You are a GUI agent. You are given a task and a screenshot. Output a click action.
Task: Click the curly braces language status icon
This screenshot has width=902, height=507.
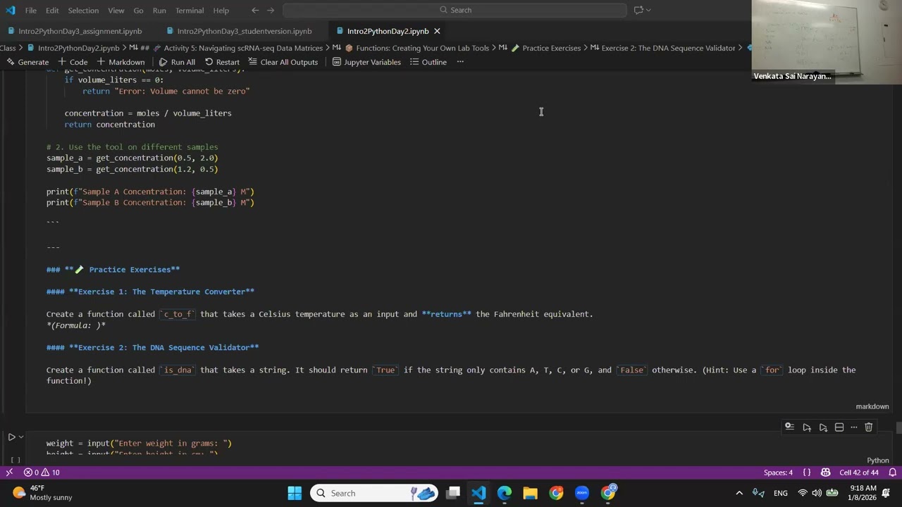tap(807, 472)
